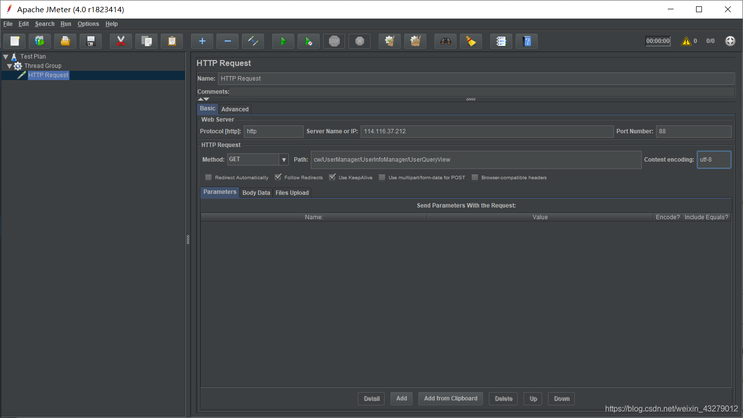
Task: Save the test plan with the disk icon
Action: [91, 41]
